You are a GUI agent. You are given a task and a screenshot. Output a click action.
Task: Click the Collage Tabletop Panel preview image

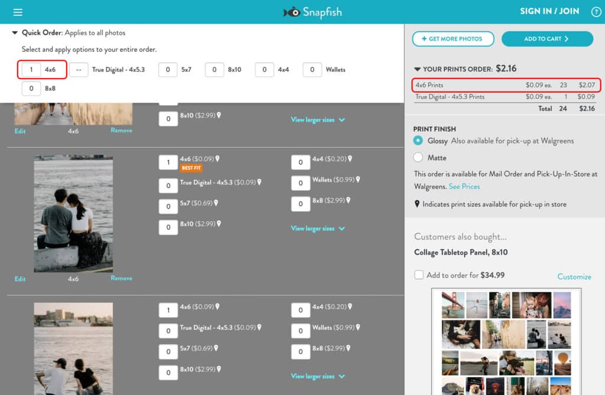point(506,341)
